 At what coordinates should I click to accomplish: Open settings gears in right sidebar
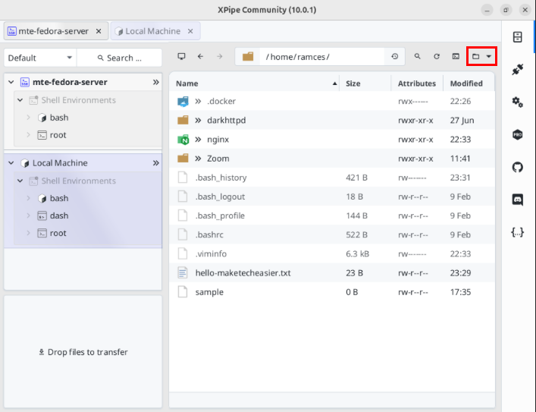pyautogui.click(x=517, y=102)
